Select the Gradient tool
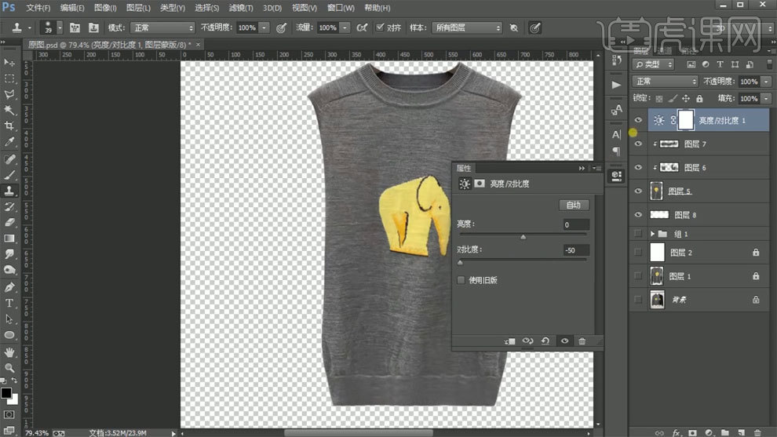The height and width of the screenshot is (437, 777). [9, 239]
